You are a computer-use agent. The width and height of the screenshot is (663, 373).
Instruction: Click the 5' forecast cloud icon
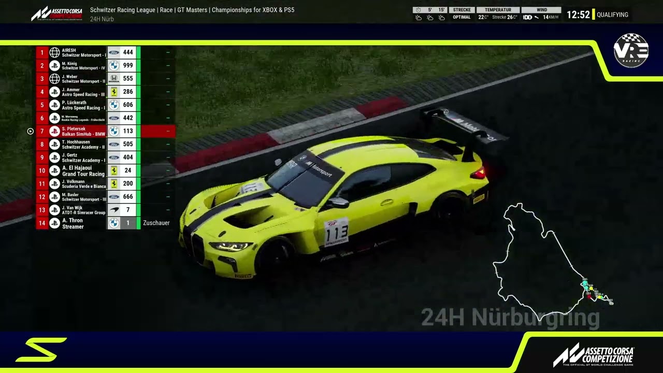pos(430,18)
